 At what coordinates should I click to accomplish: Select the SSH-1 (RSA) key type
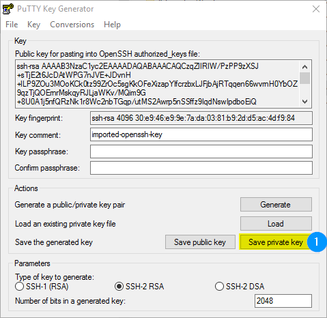[20, 286]
